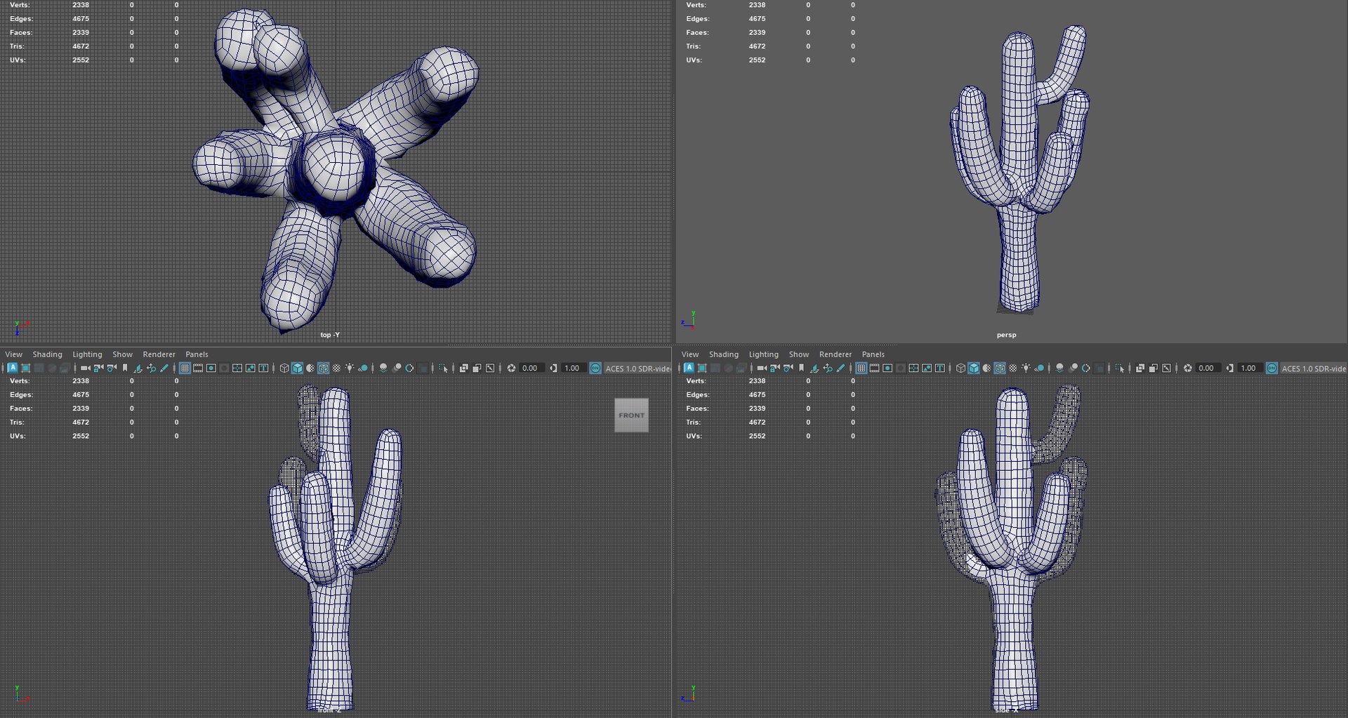
Task: Click Isolate Select icon in front view toolbar
Action: (x=443, y=368)
